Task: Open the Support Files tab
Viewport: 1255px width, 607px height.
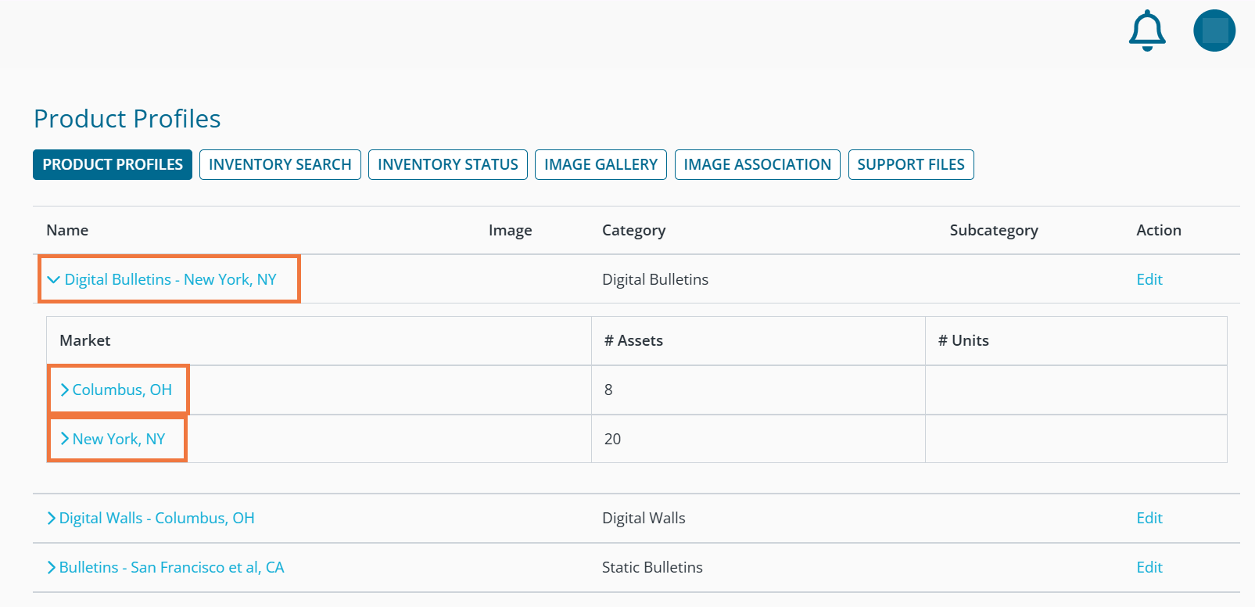Action: pos(910,164)
